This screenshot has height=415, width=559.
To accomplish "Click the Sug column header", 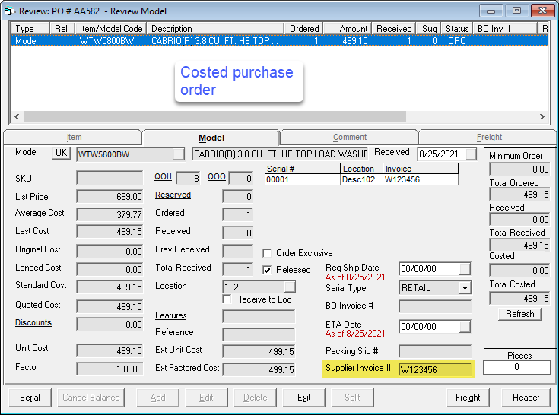I will 428,28.
